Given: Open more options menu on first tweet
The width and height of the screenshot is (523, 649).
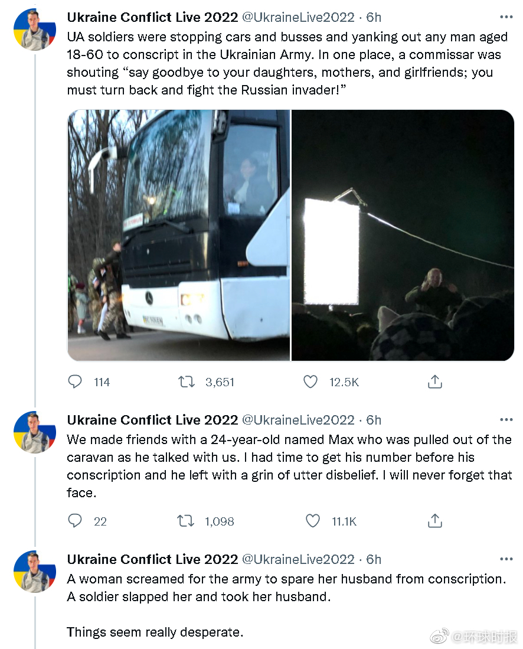Looking at the screenshot, I should pos(506,17).
